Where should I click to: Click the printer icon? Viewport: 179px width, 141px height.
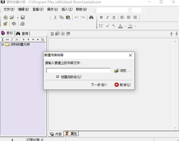pyautogui.click(x=22, y=24)
